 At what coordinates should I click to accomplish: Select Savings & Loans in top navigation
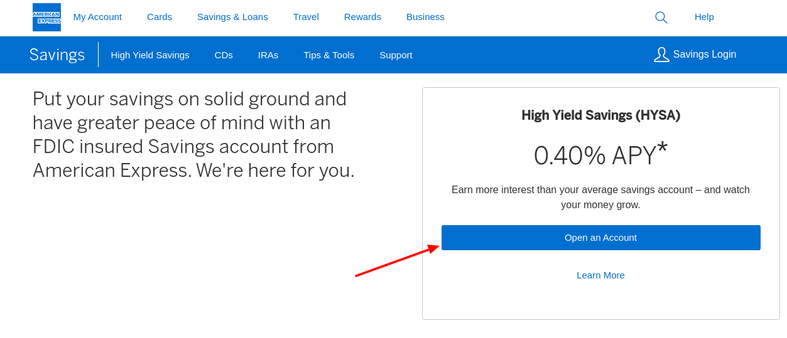pos(232,17)
